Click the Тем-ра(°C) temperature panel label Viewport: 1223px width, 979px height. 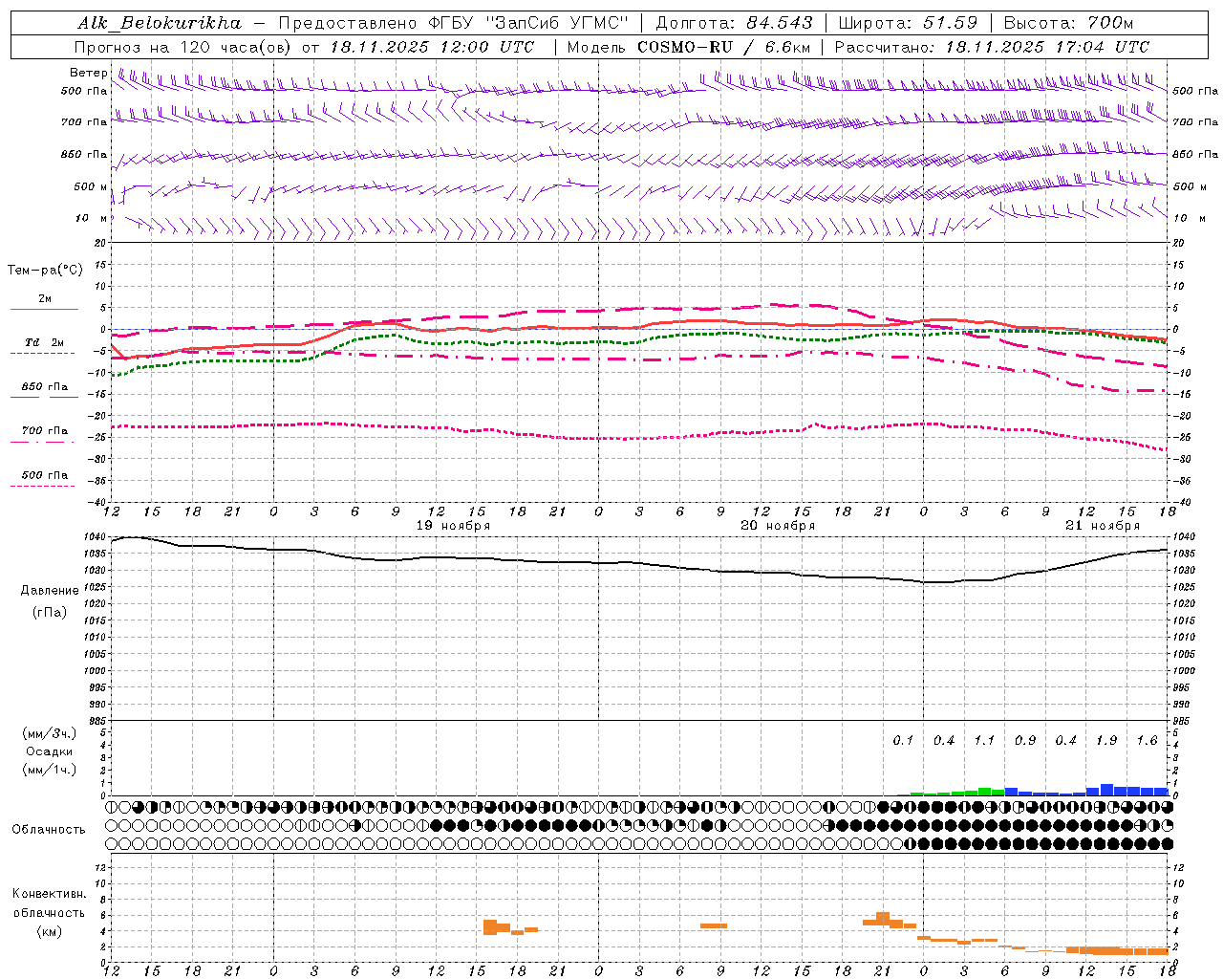(x=45, y=271)
